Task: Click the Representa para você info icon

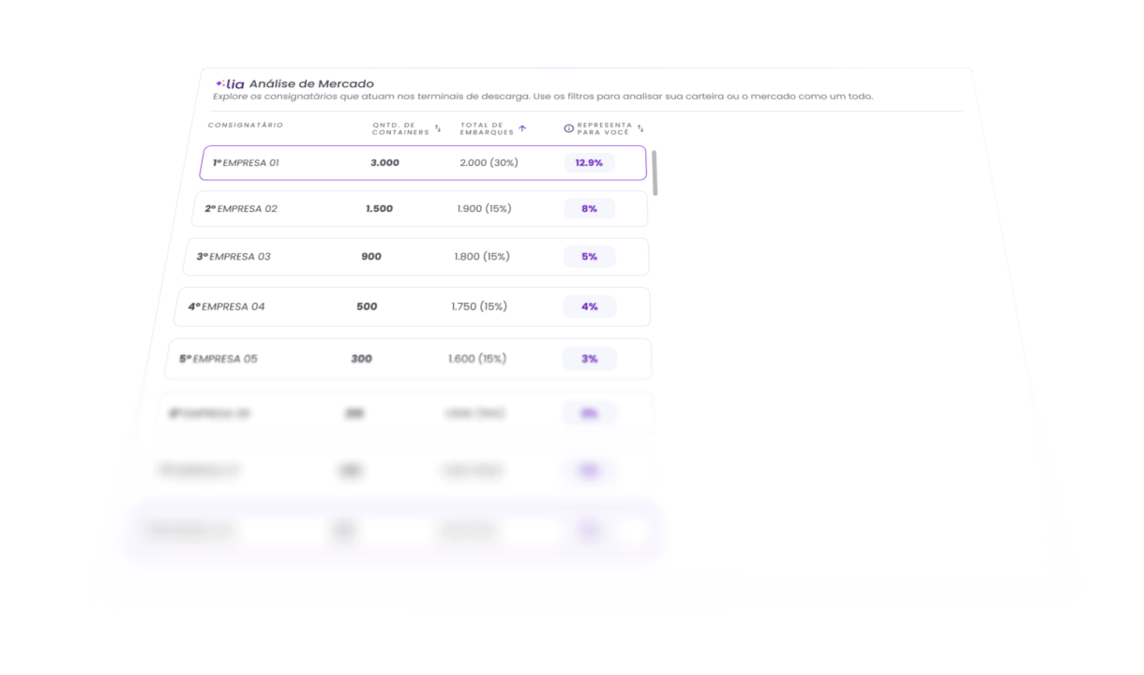Action: click(569, 128)
